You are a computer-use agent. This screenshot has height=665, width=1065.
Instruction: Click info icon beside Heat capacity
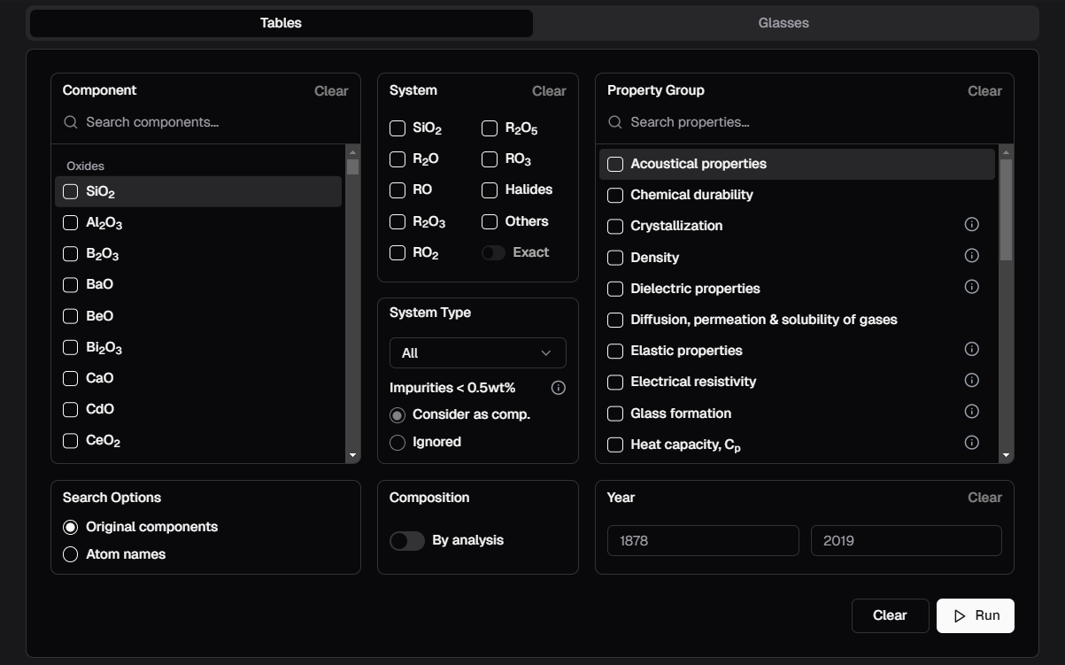tap(971, 443)
